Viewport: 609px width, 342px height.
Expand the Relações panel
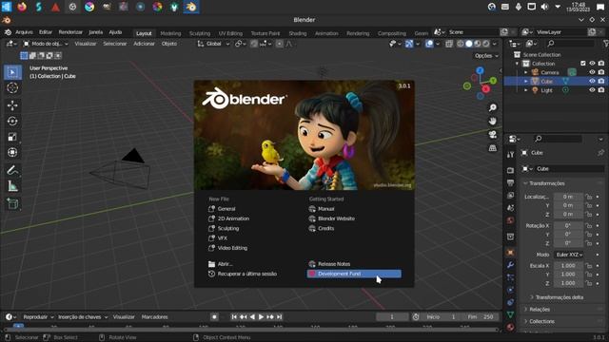pyautogui.click(x=540, y=310)
